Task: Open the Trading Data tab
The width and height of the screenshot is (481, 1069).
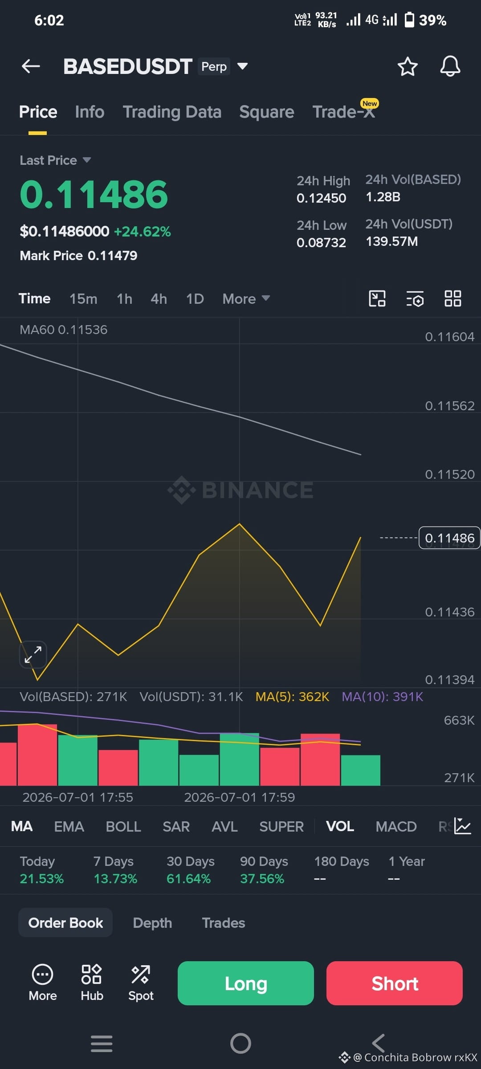Action: pyautogui.click(x=172, y=112)
